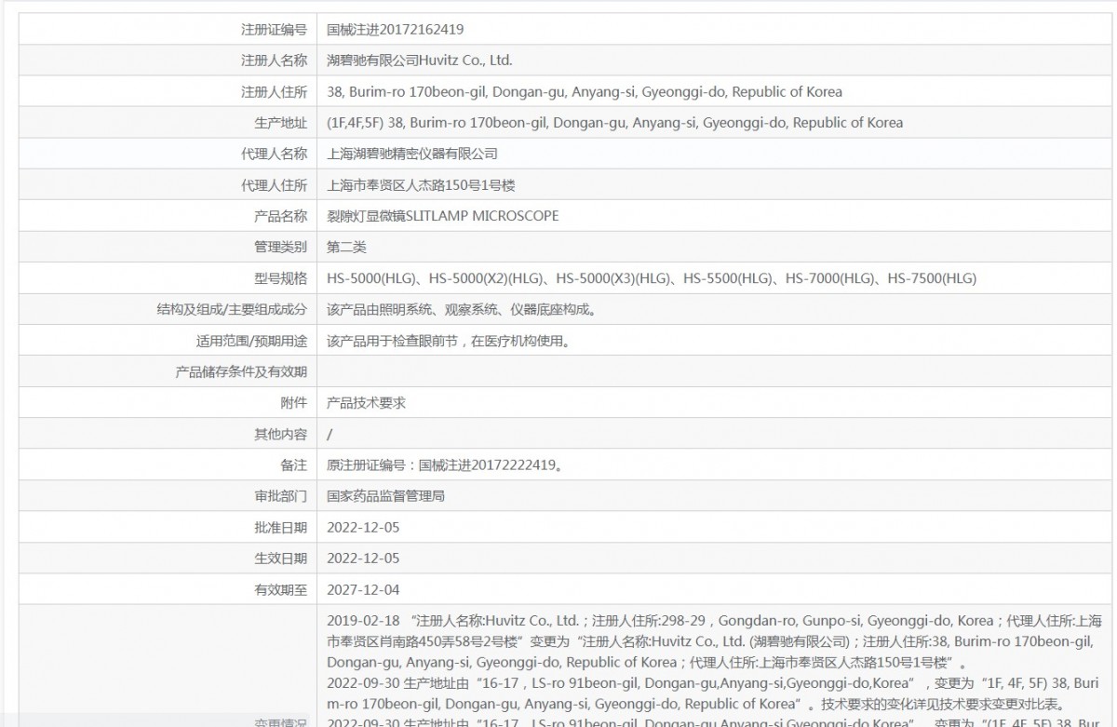The width and height of the screenshot is (1117, 727).
Task: Click the 生效日期 label
Action: point(280,559)
